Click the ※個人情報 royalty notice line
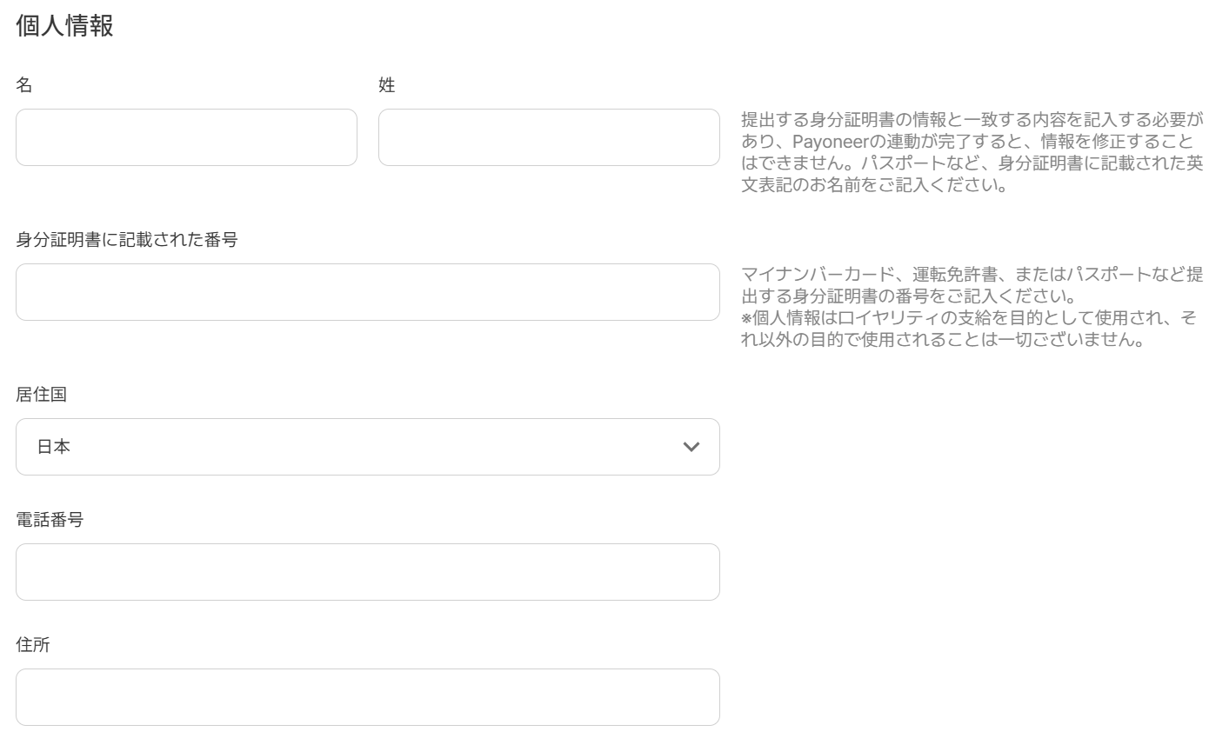The image size is (1209, 745). click(x=965, y=318)
